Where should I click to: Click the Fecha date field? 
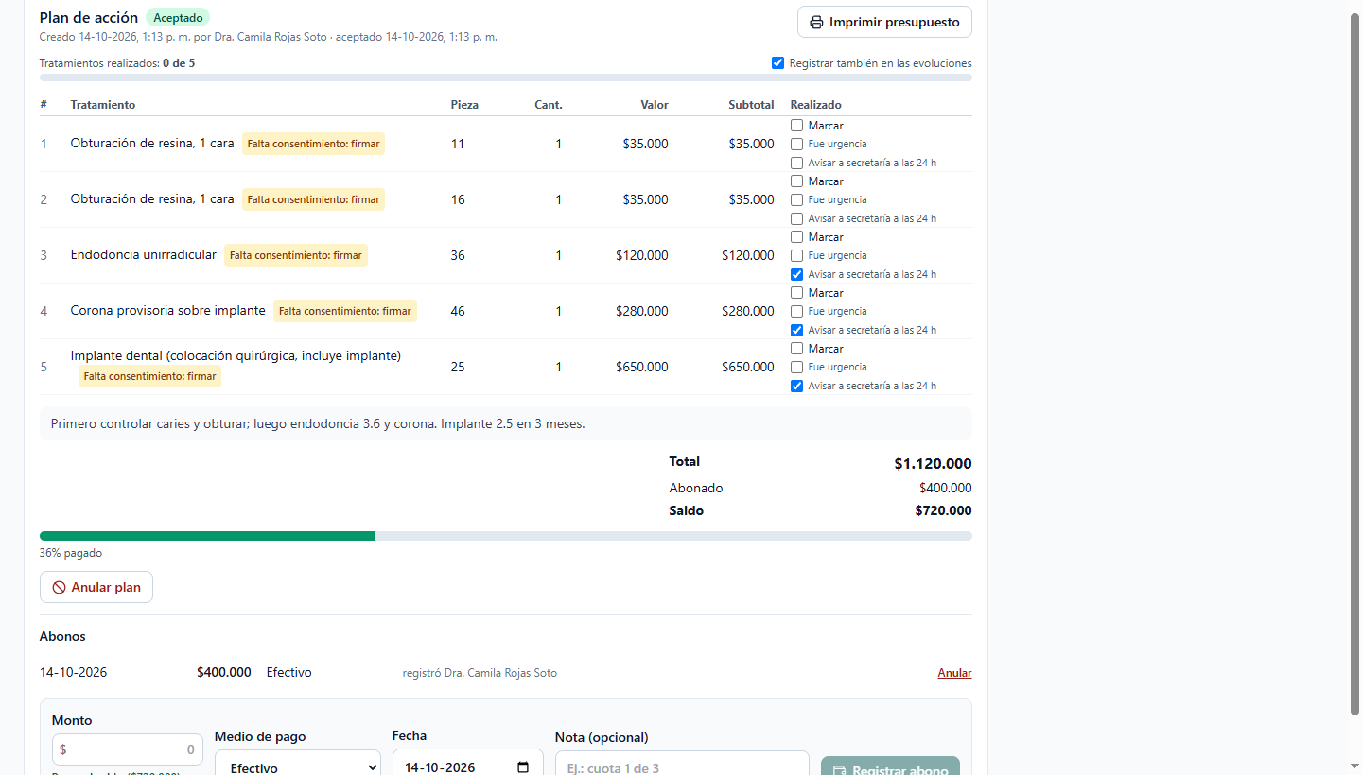468,763
